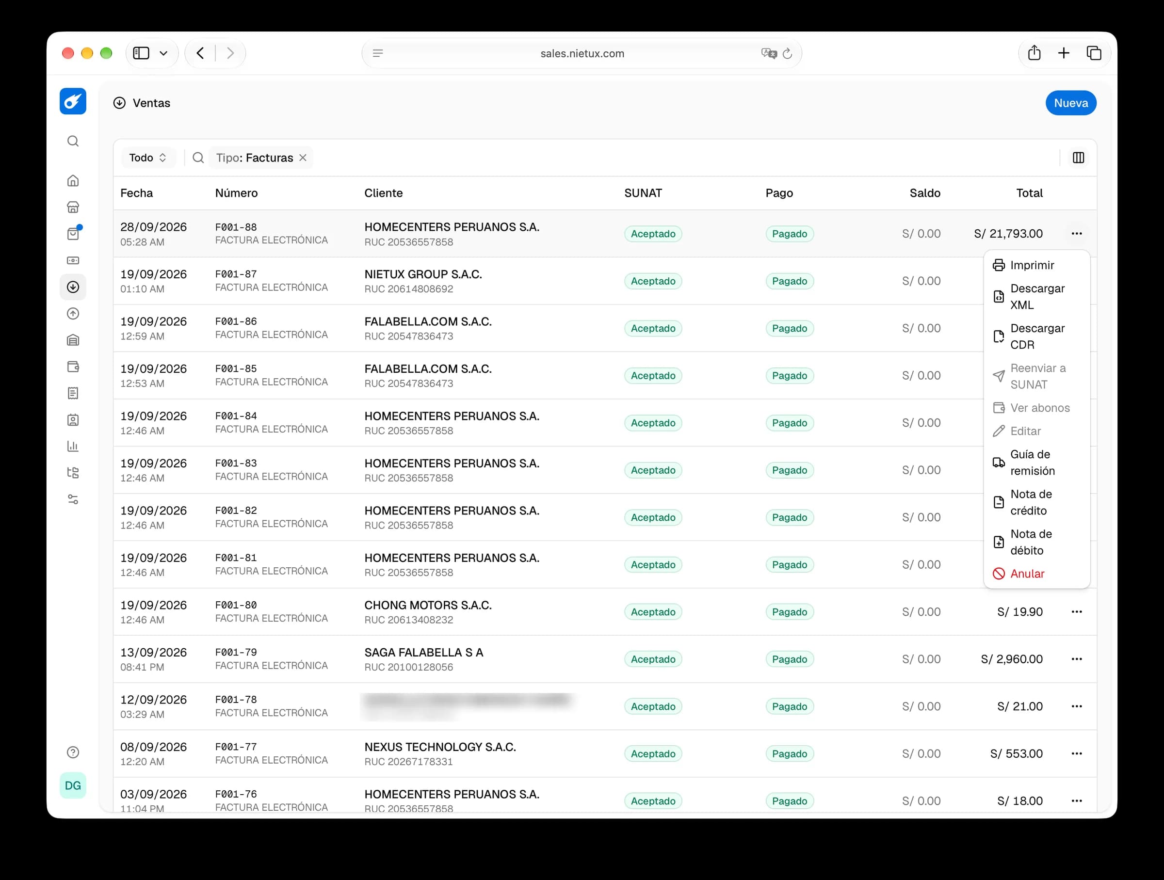Viewport: 1164px width, 880px height.
Task: Open a new tab with plus icon
Action: tap(1064, 53)
